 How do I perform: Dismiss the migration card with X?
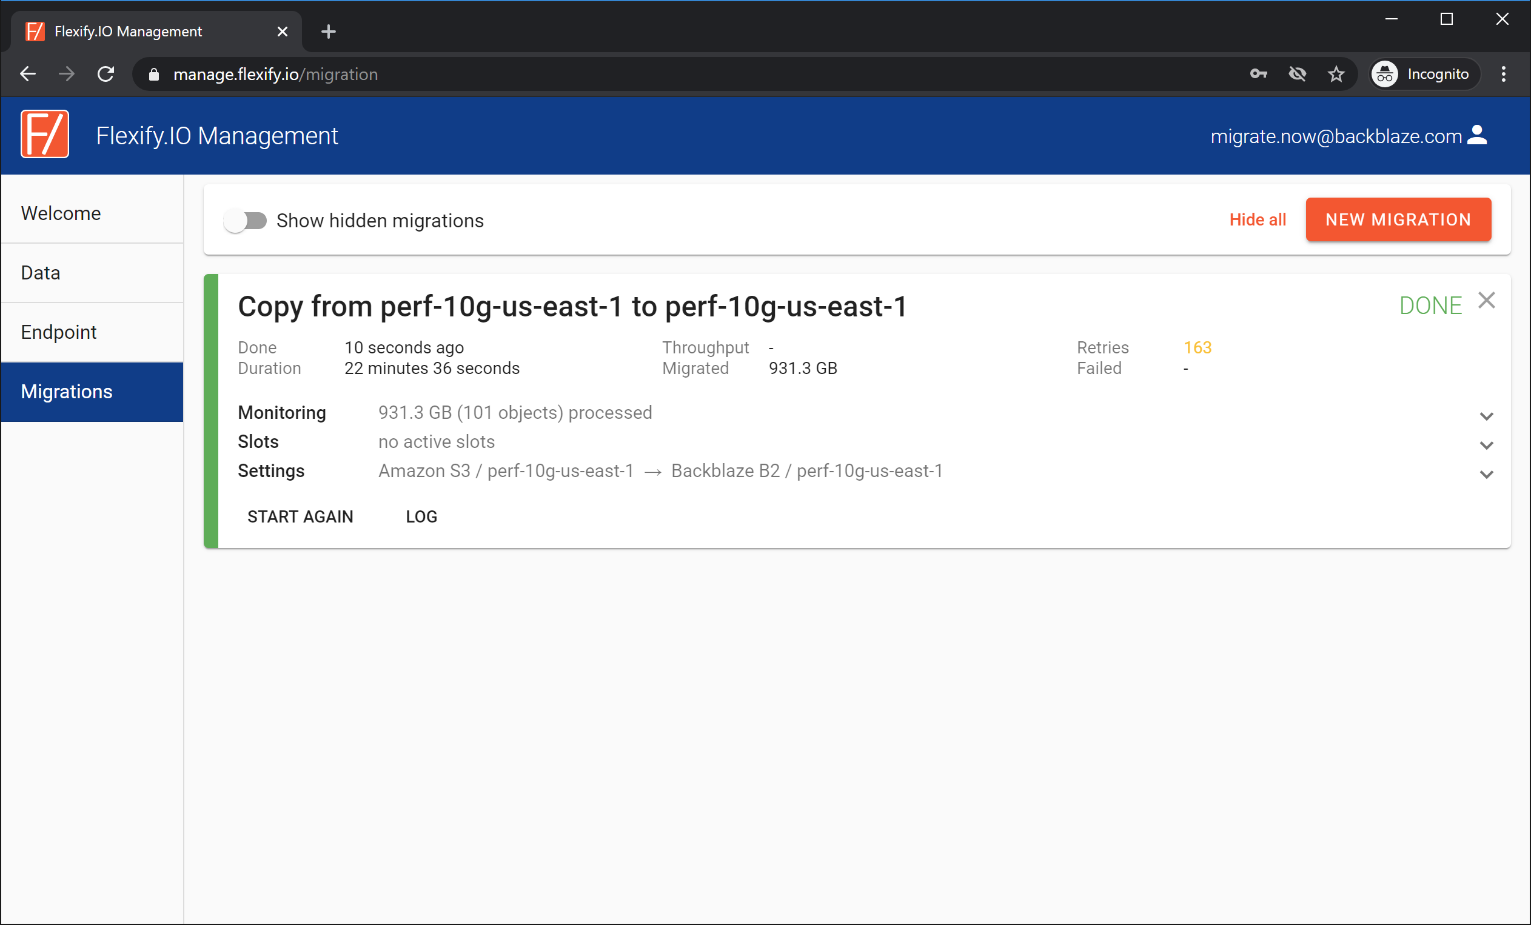pyautogui.click(x=1486, y=301)
